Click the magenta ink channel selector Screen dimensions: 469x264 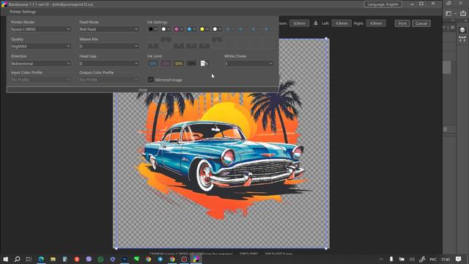179,29
